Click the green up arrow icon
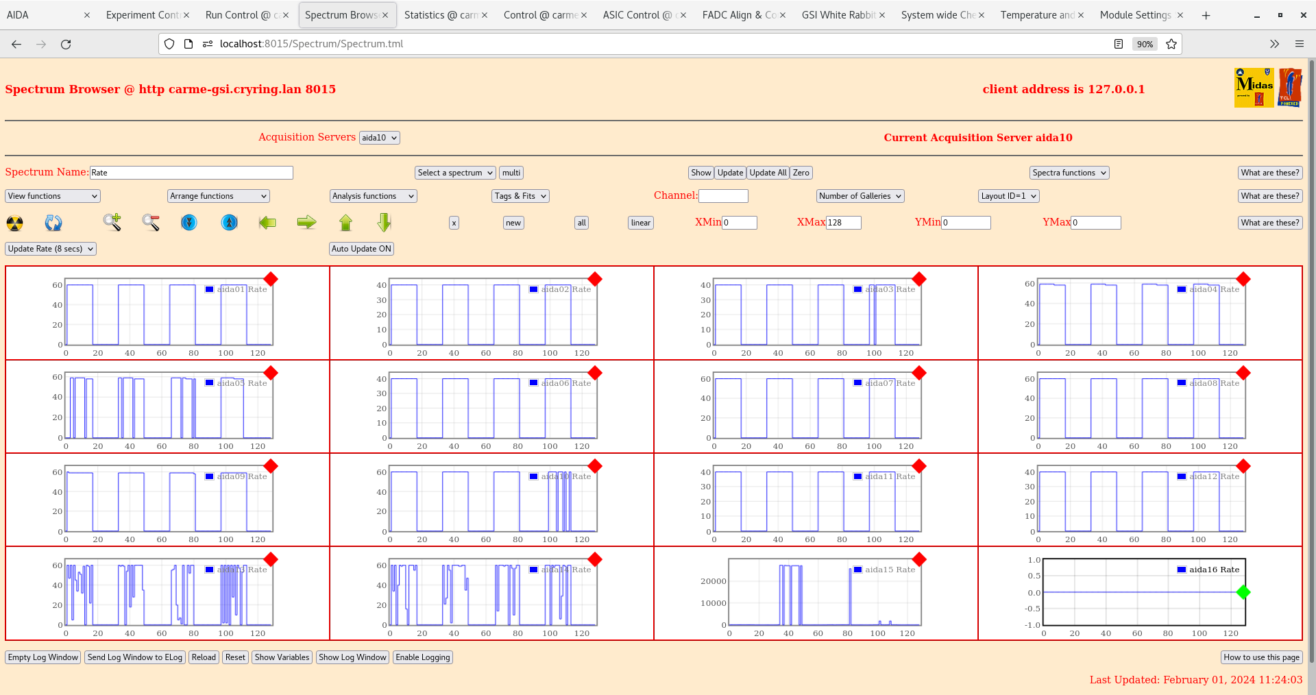 coord(346,223)
